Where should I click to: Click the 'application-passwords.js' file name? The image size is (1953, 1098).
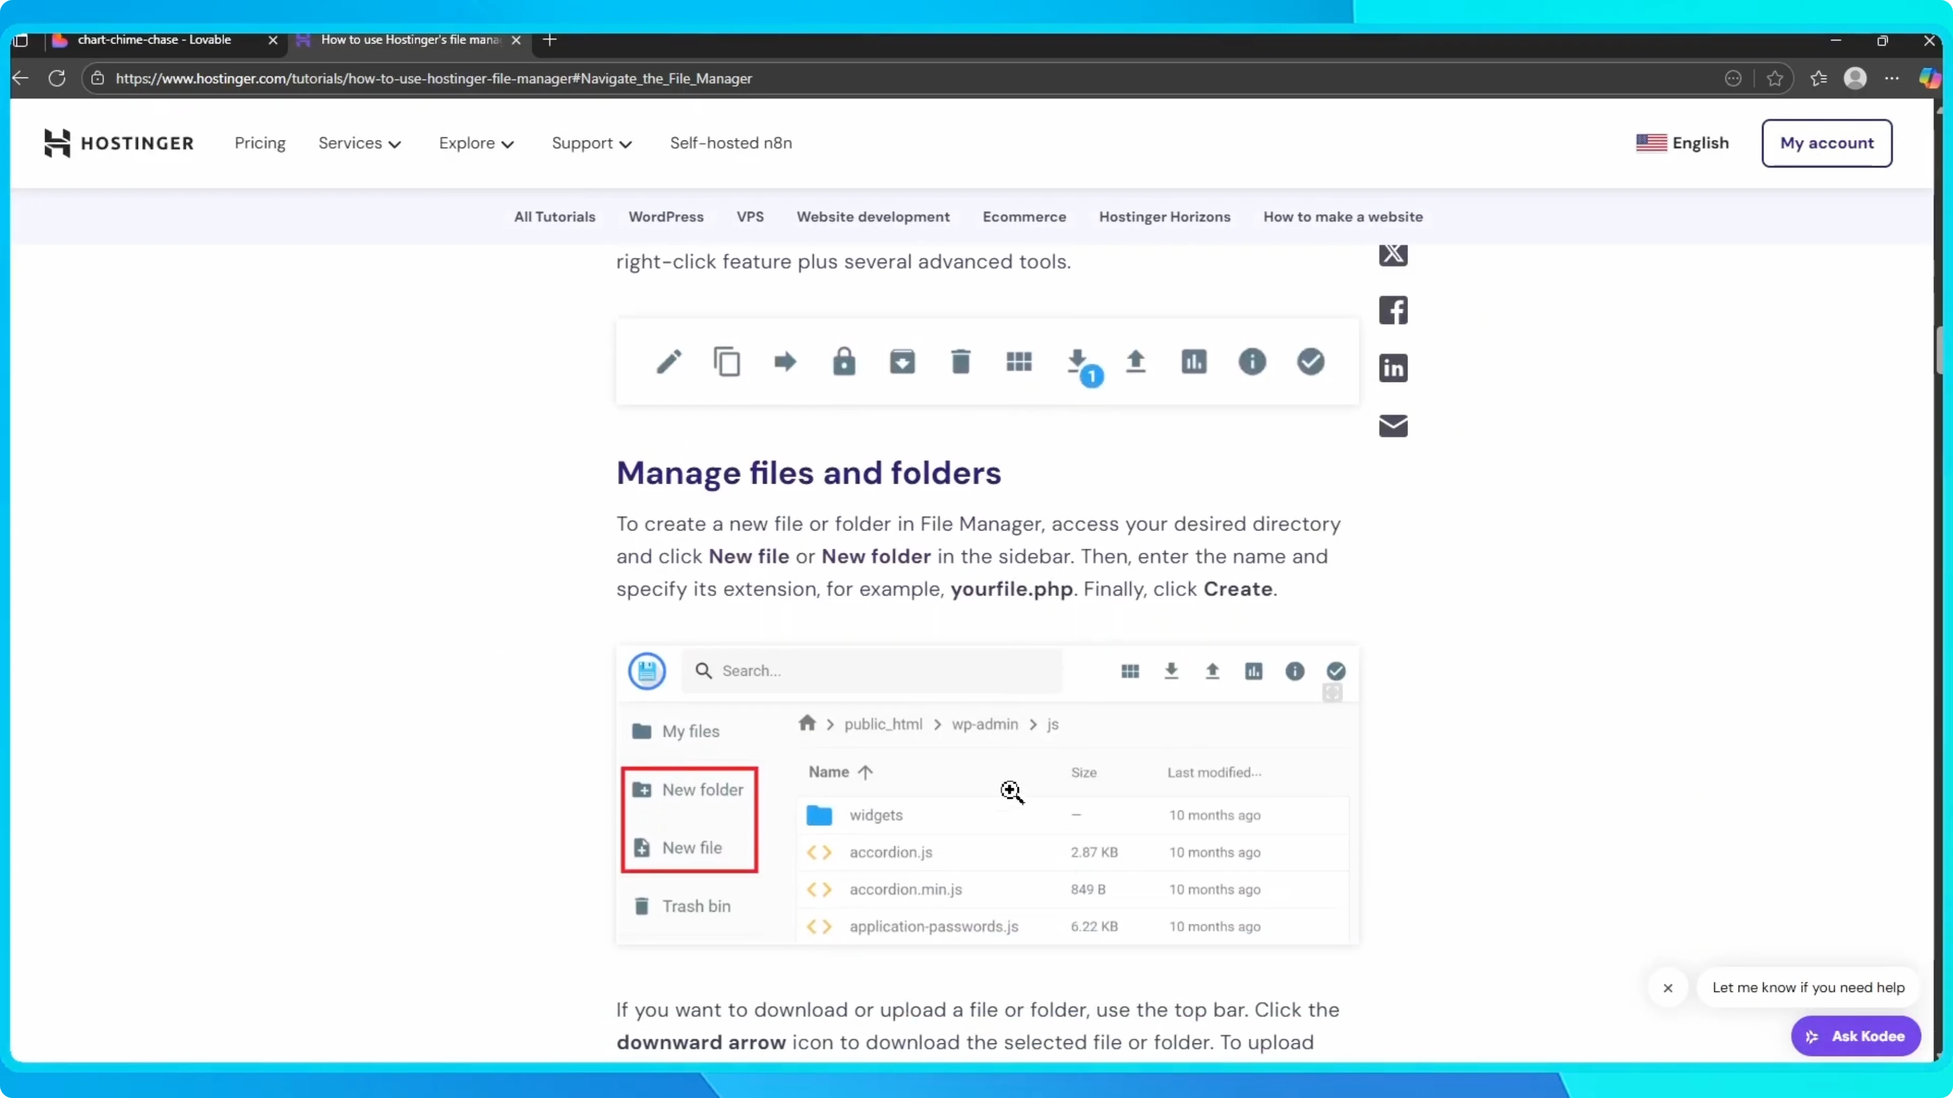[x=934, y=927]
